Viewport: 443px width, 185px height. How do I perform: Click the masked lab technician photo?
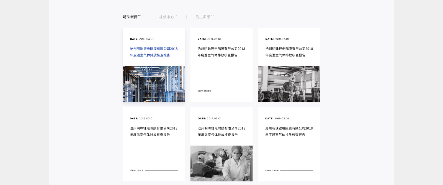[221, 163]
